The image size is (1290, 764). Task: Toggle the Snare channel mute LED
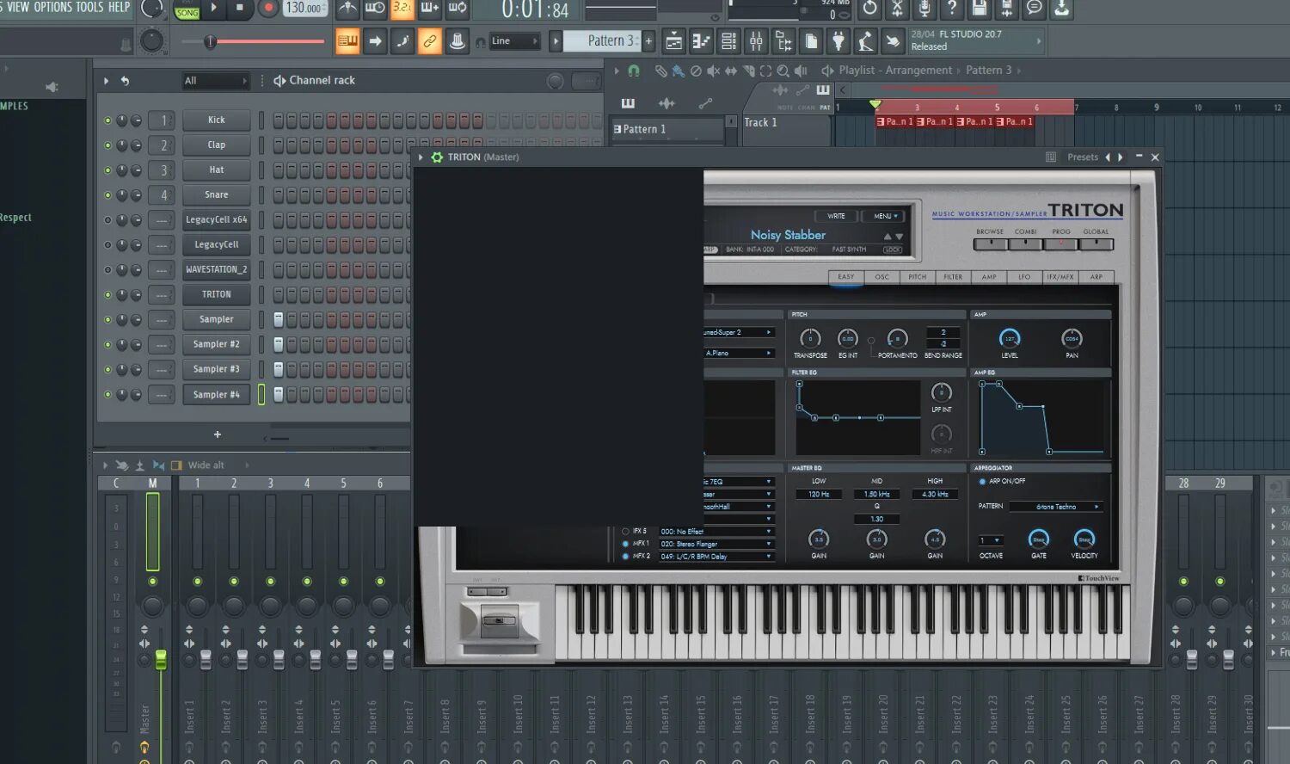[107, 195]
